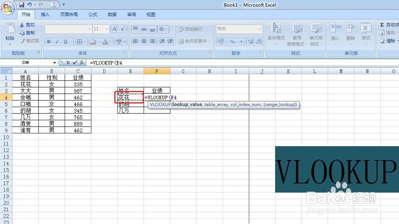Decrease cell indent
Viewport: 399px width, 224px height.
pos(162,41)
